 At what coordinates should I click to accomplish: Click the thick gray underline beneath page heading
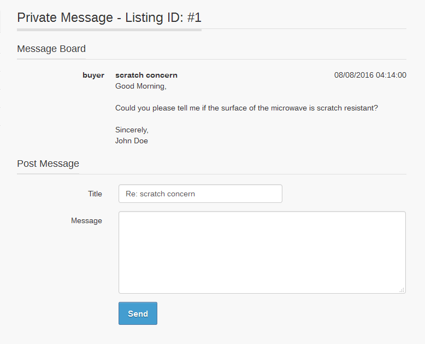tap(109, 30)
